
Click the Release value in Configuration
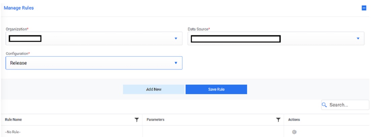19,63
